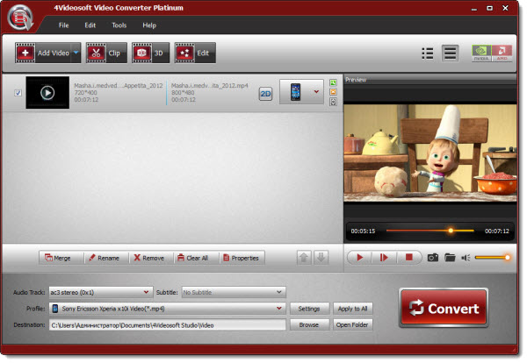
Task: Expand the Profile dropdown list
Action: 281,309
